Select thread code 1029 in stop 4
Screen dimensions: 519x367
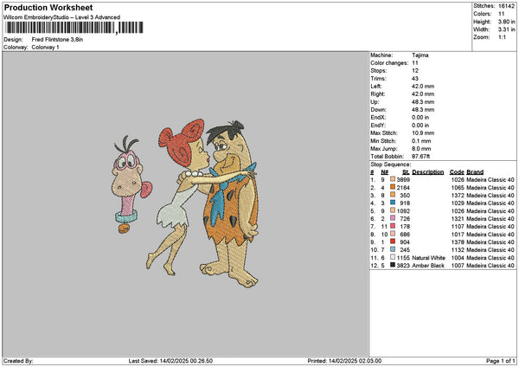coord(458,203)
